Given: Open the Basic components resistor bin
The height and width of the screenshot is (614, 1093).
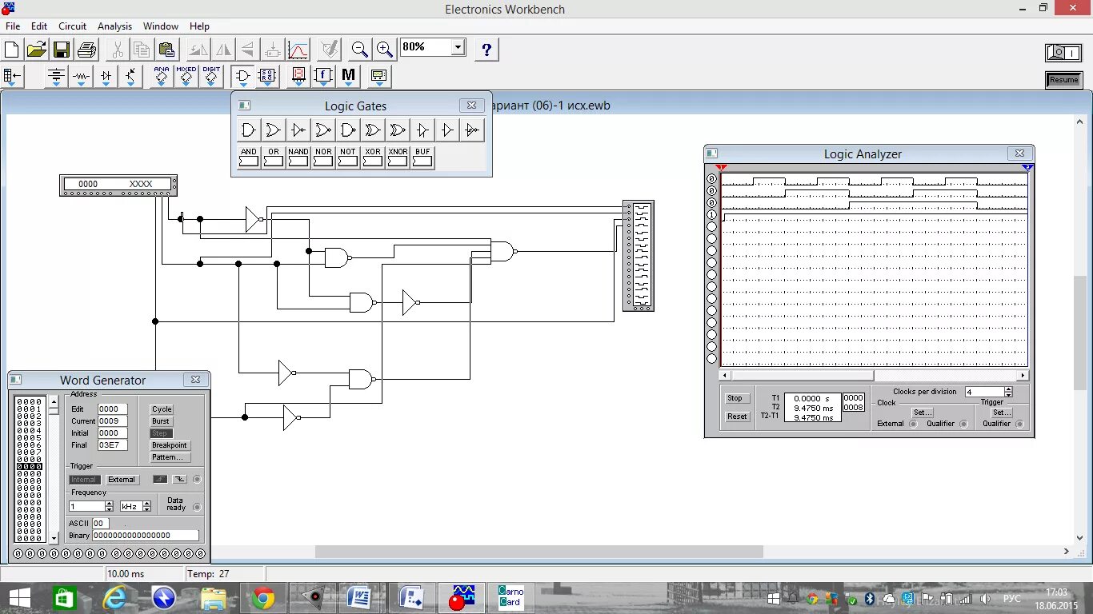Looking at the screenshot, I should pos(81,77).
